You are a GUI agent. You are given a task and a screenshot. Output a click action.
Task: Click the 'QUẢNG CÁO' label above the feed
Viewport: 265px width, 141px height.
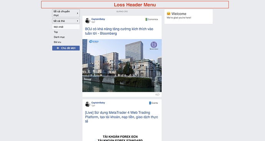click(122, 12)
